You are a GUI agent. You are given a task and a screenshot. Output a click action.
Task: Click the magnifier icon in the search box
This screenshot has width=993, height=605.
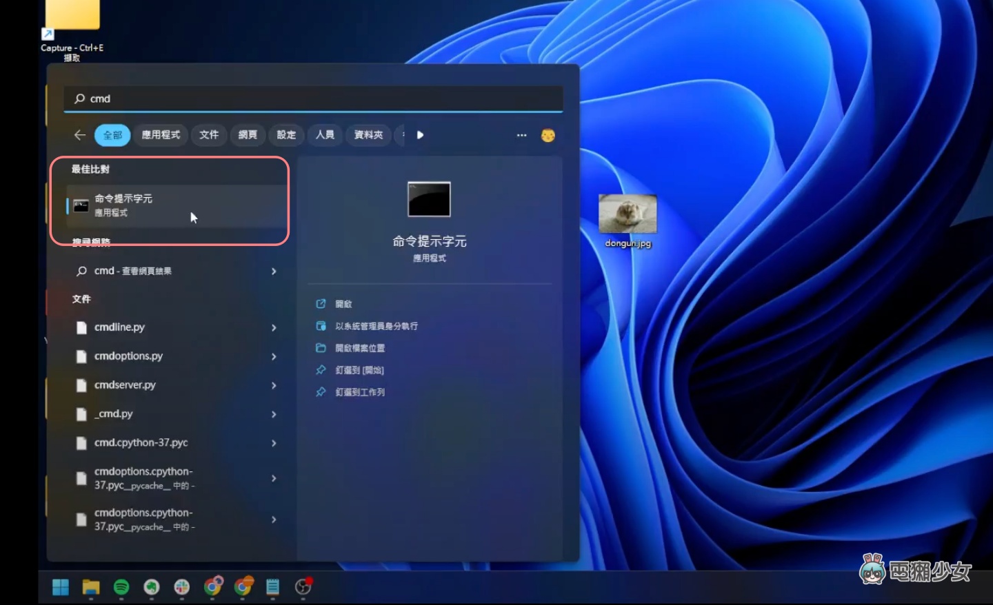pos(80,99)
